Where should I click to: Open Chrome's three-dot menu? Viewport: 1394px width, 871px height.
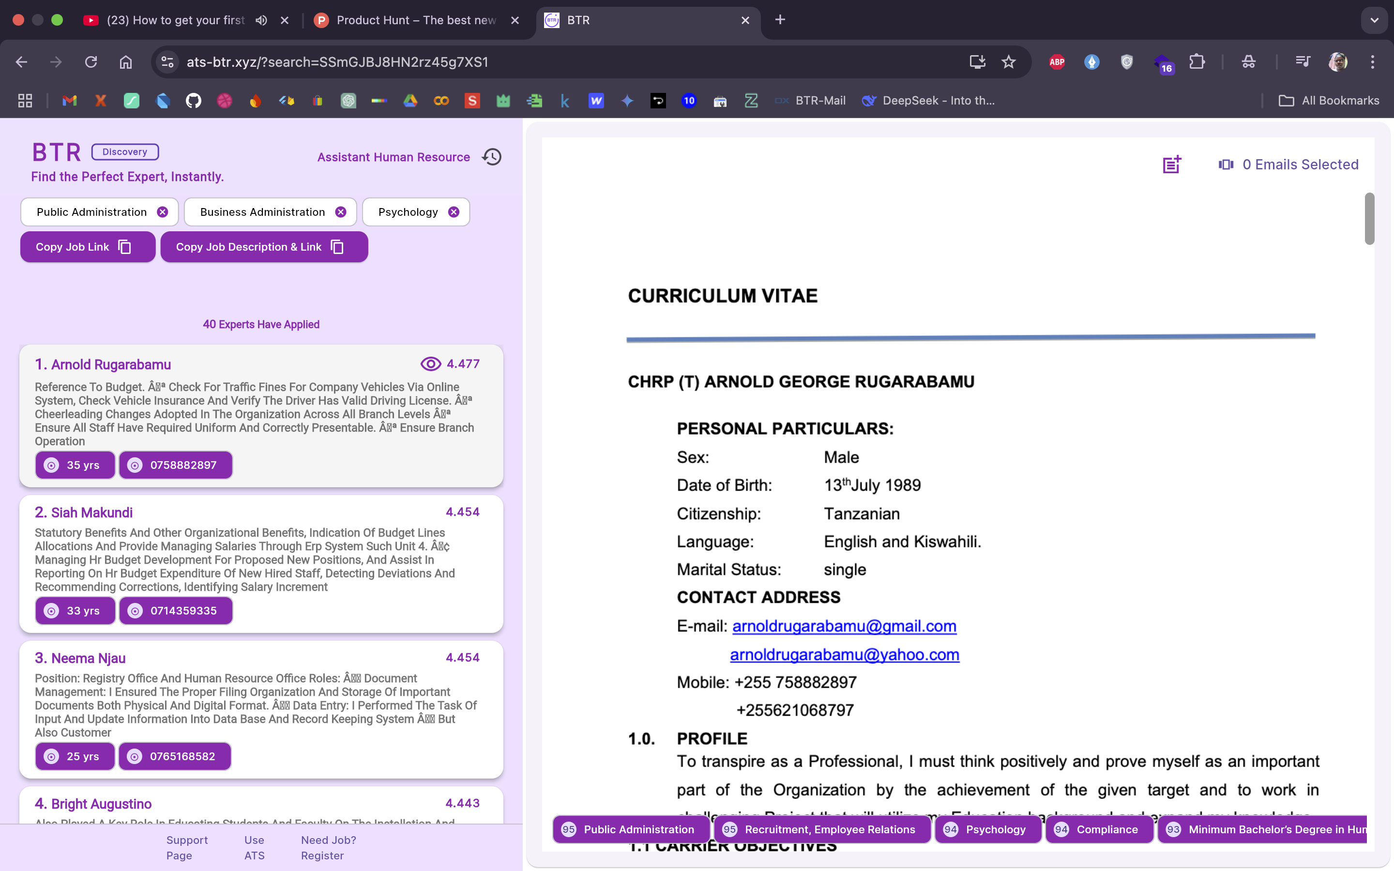coord(1372,61)
